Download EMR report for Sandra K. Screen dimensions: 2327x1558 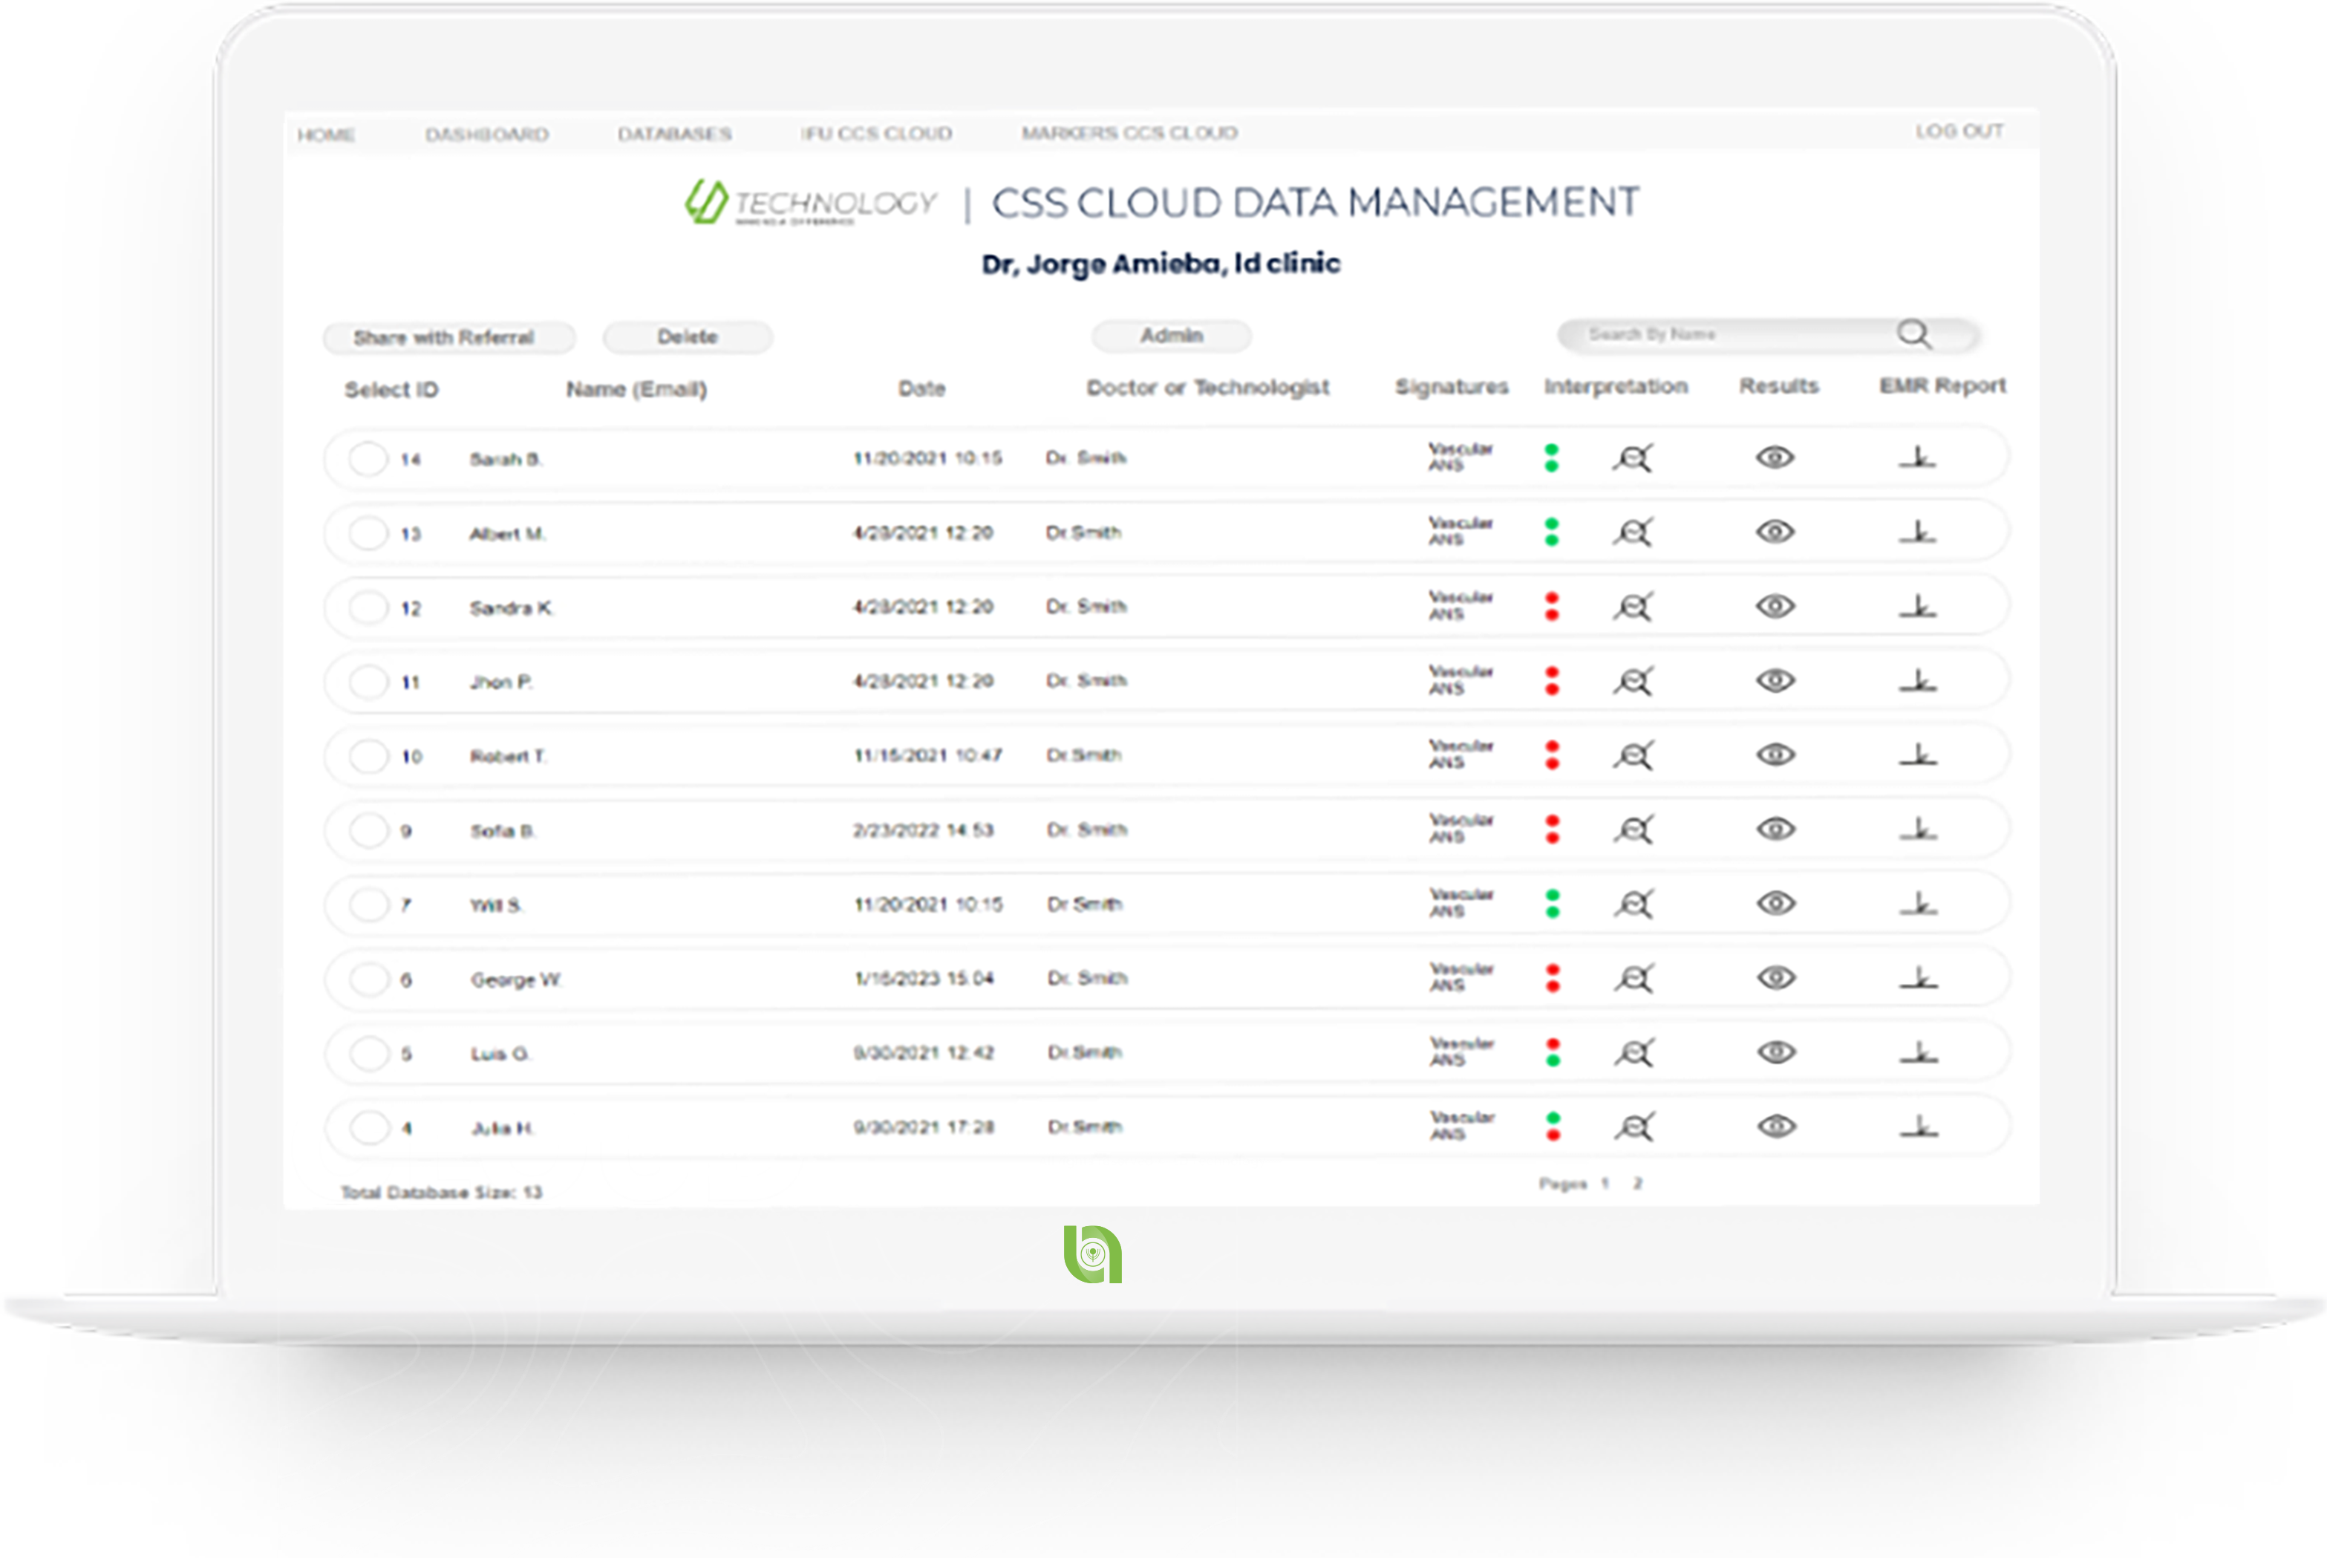coord(1918,606)
